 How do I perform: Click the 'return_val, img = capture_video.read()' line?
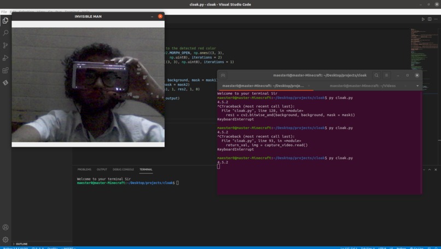point(266,145)
